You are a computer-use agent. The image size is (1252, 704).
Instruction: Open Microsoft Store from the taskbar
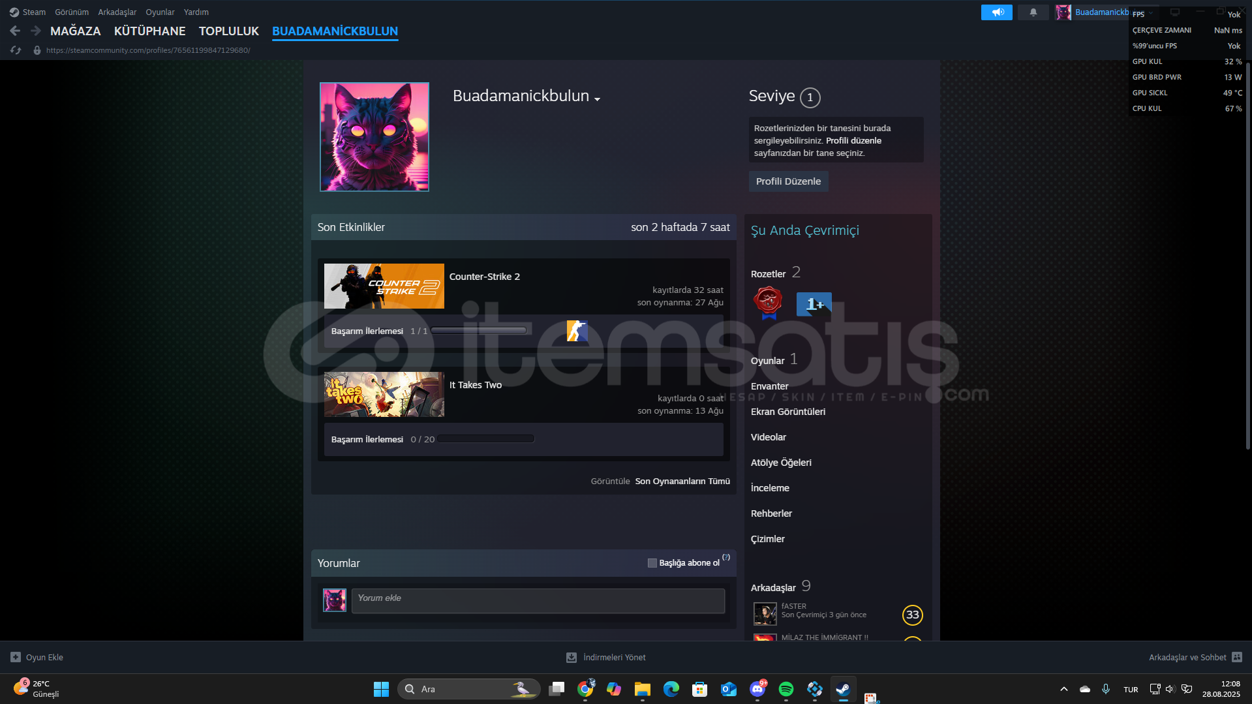pyautogui.click(x=700, y=689)
